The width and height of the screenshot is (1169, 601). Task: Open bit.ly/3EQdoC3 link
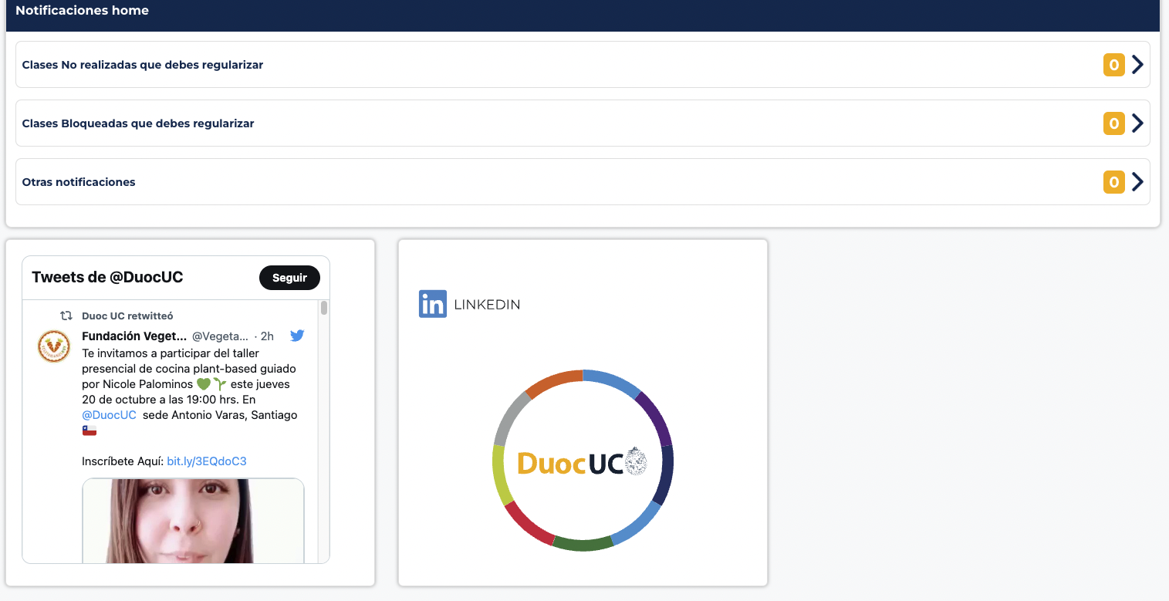[x=207, y=461]
